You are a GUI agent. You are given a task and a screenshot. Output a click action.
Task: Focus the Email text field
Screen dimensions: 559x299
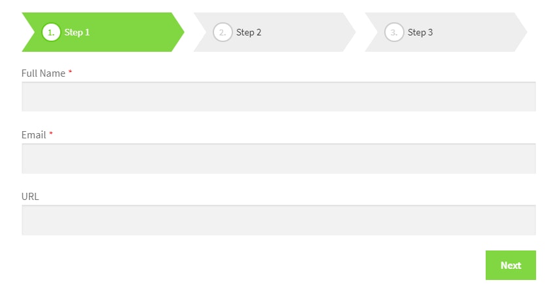279,158
